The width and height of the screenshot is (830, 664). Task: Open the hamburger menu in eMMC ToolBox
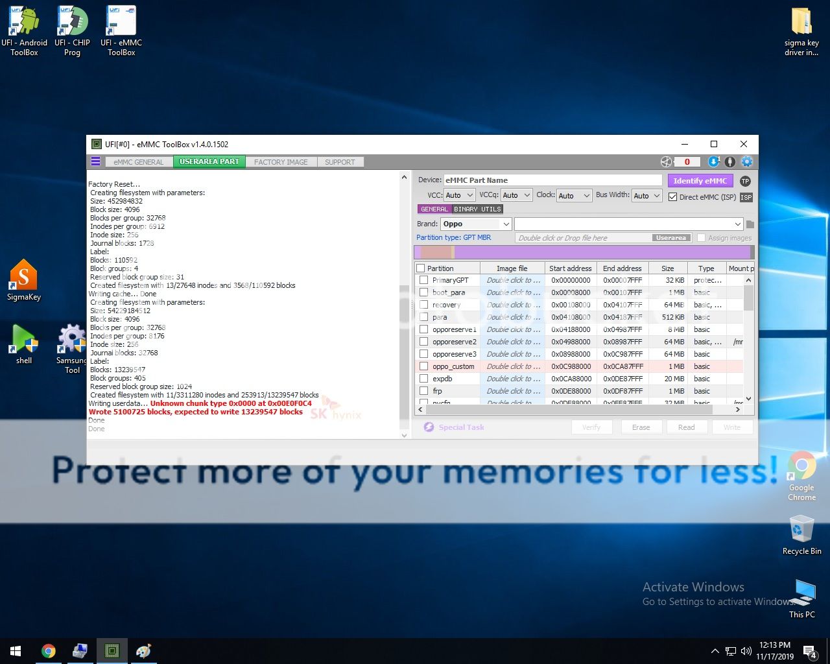pyautogui.click(x=95, y=161)
